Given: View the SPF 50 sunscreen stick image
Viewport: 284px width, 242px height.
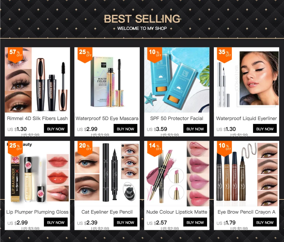Looking at the screenshot, I should [x=177, y=80].
